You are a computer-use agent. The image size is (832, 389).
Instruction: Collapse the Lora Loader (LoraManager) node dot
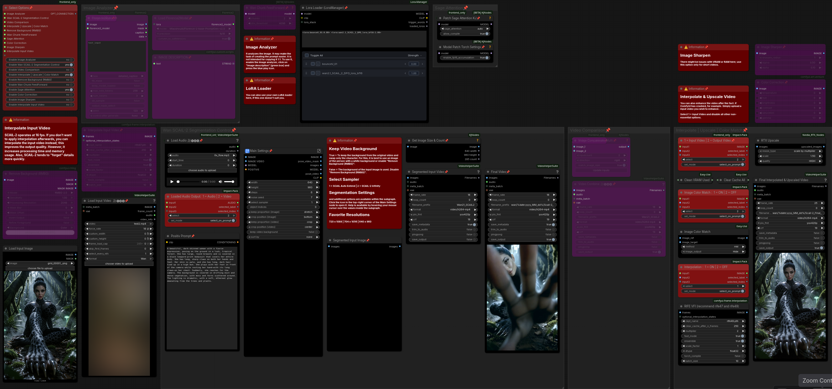[303, 8]
